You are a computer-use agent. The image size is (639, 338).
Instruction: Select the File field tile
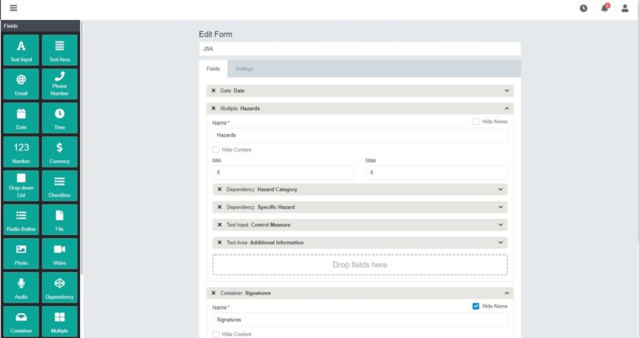click(59, 220)
